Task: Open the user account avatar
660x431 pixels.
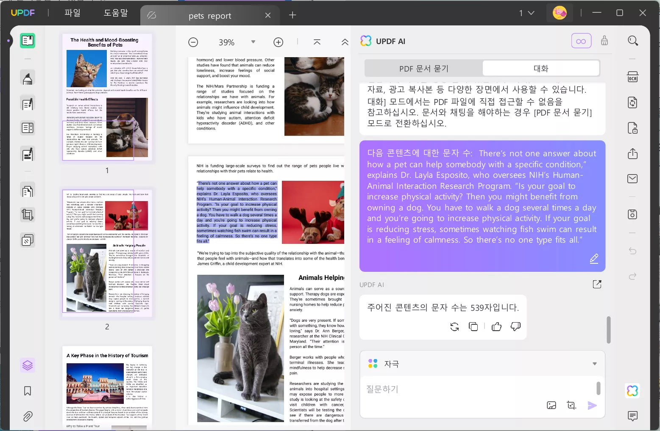Action: 560,13
